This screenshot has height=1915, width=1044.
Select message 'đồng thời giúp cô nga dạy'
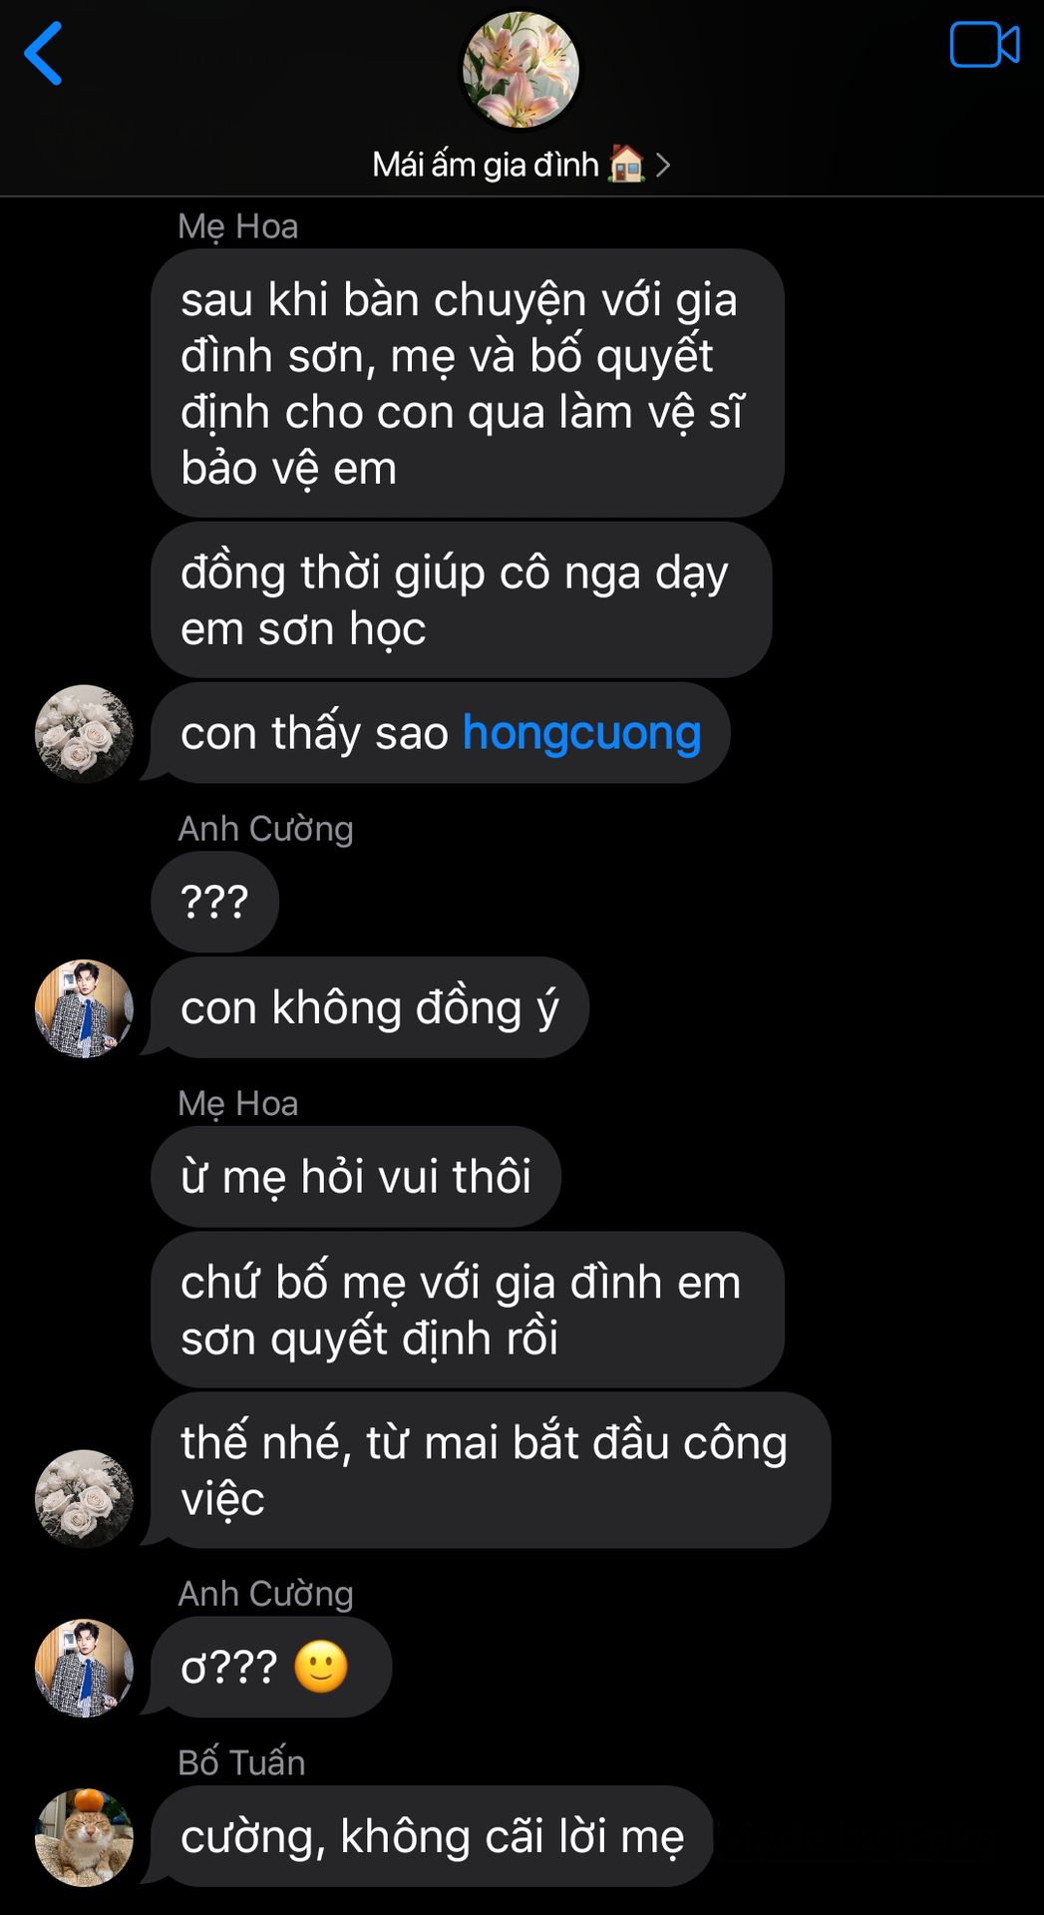462,600
